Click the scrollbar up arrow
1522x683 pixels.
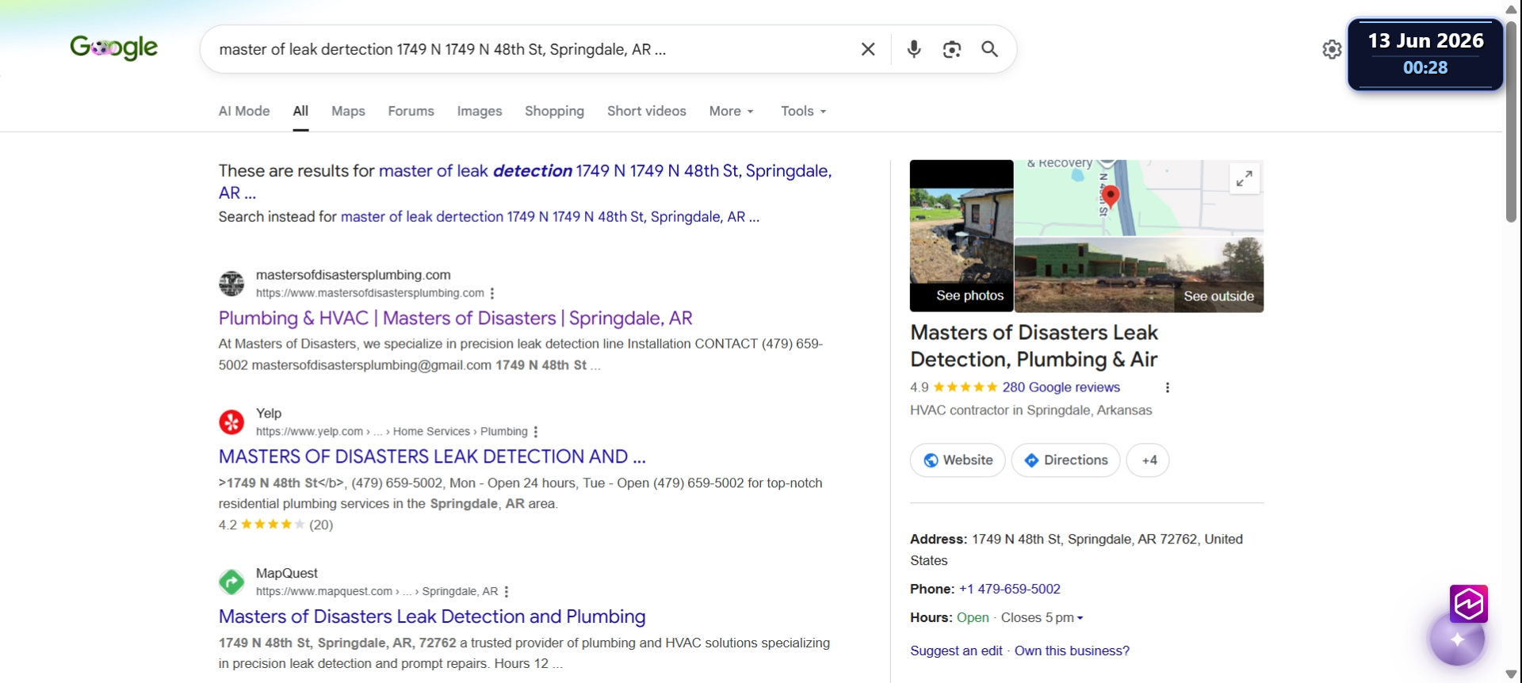(x=1511, y=8)
